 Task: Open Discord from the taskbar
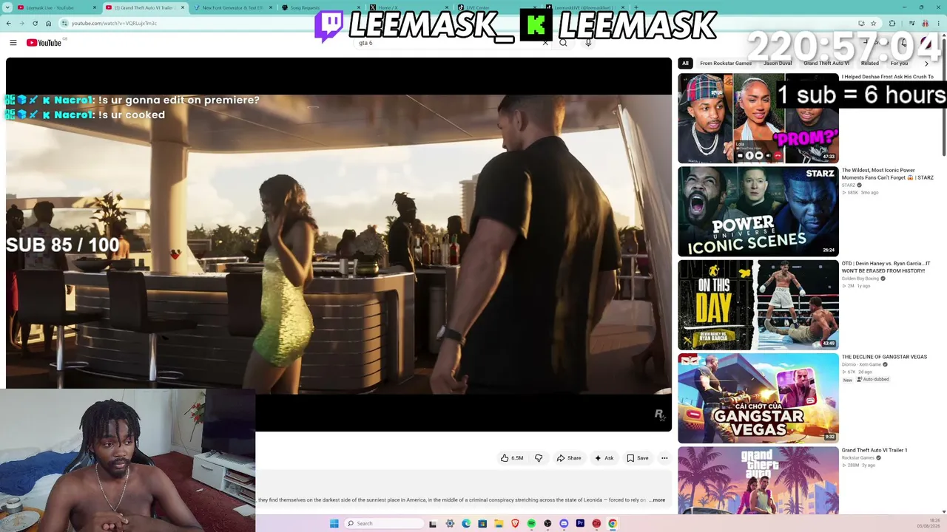point(564,524)
